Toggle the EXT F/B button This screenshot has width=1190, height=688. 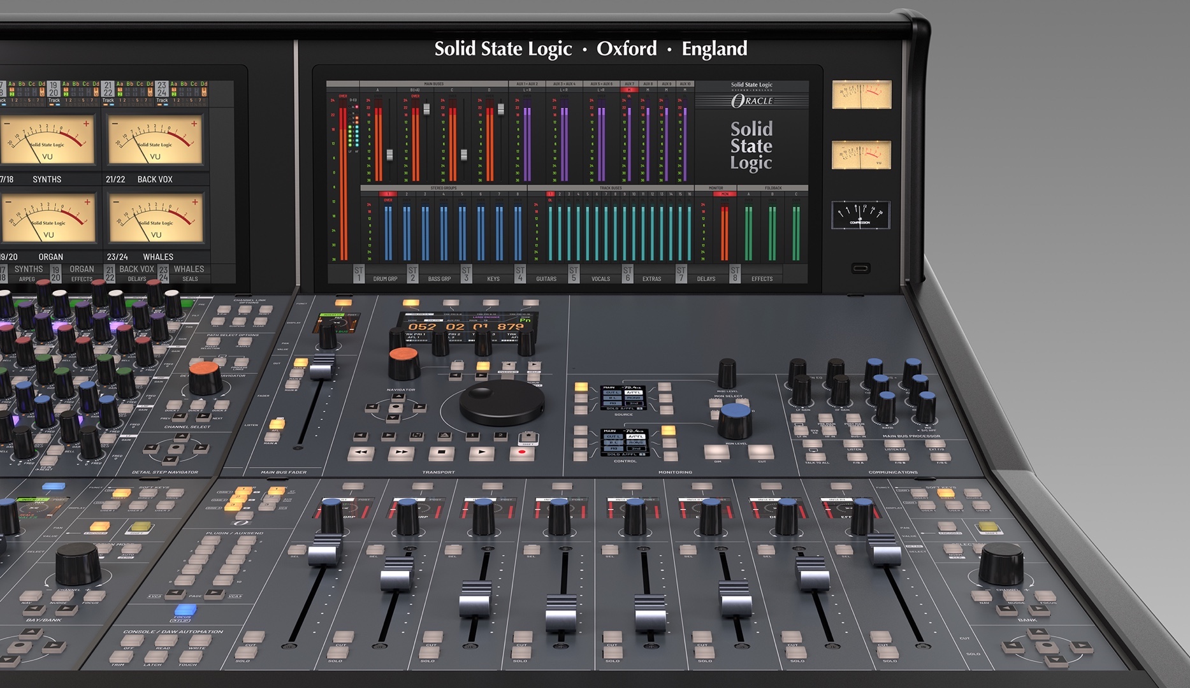(936, 442)
